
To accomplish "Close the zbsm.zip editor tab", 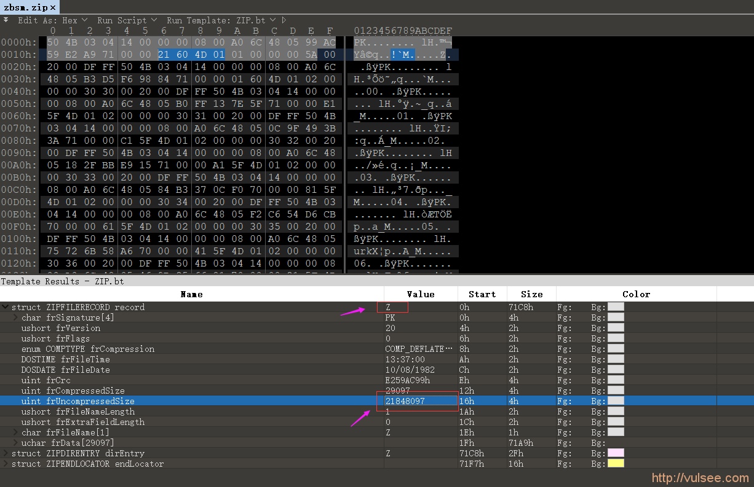I will tap(53, 8).
